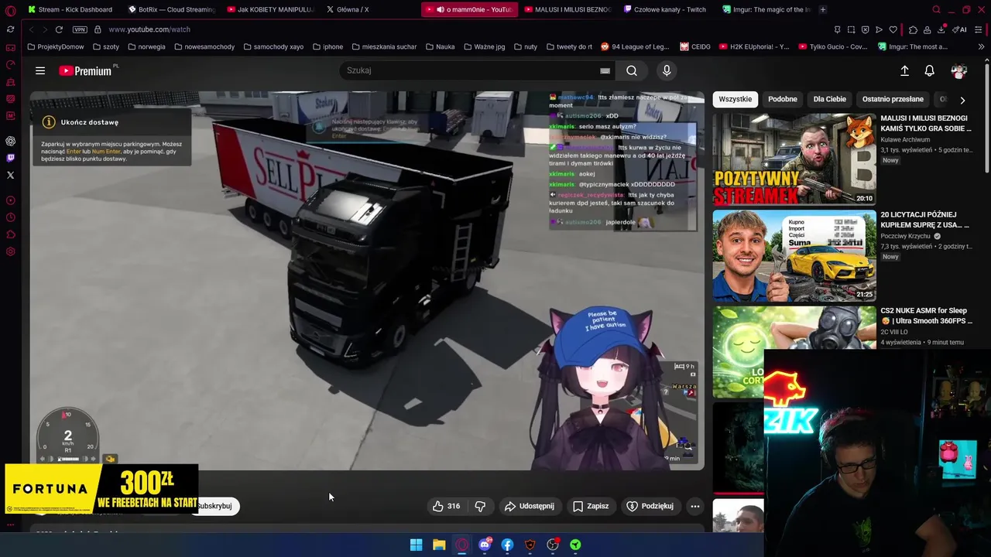Click the Udostępnij share button
Image resolution: width=991 pixels, height=557 pixels.
[530, 506]
